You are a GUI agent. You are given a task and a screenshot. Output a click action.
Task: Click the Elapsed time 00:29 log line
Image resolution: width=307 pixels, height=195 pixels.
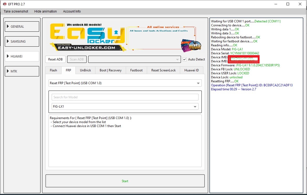(233, 89)
